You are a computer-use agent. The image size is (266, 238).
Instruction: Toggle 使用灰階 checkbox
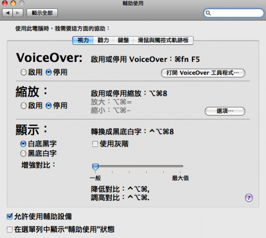tap(95, 144)
